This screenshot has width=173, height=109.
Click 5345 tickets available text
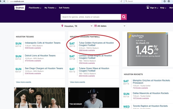[x=33, y=73]
